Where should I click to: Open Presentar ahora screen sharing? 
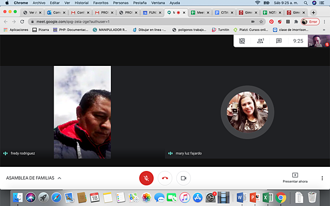[295, 178]
